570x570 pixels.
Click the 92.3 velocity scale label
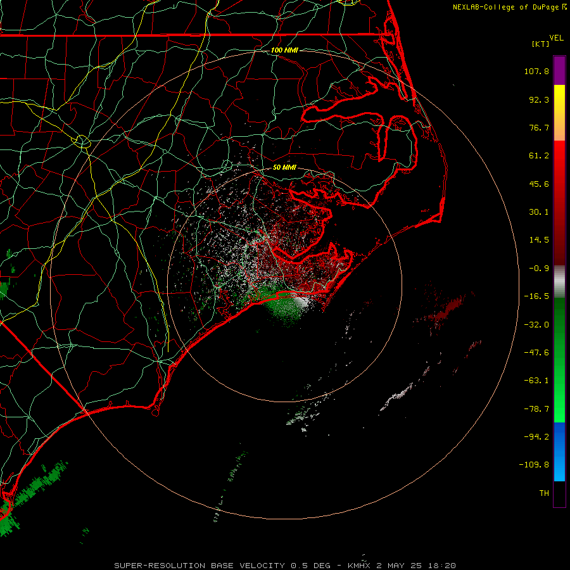539,99
